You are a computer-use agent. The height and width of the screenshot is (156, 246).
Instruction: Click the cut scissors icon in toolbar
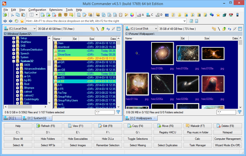(x=12, y=15)
